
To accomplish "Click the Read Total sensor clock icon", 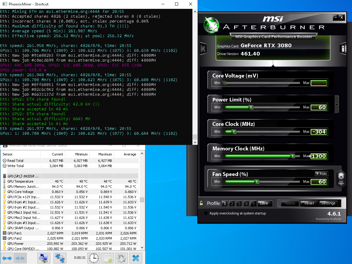I will [5, 161].
